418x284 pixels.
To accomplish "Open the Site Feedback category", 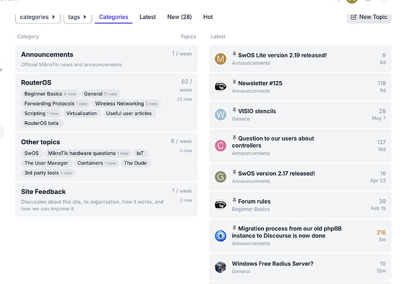I will 43,192.
